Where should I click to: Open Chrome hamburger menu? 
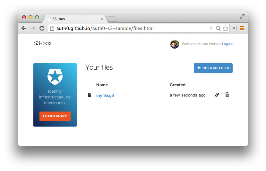242,28
